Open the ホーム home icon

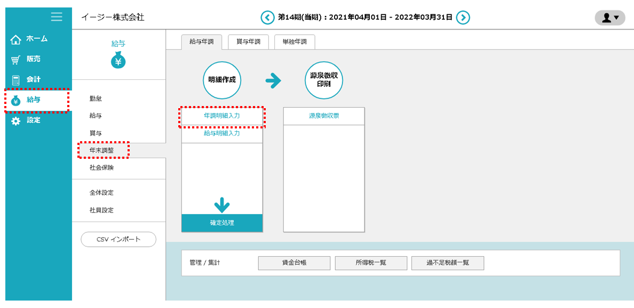(x=16, y=39)
